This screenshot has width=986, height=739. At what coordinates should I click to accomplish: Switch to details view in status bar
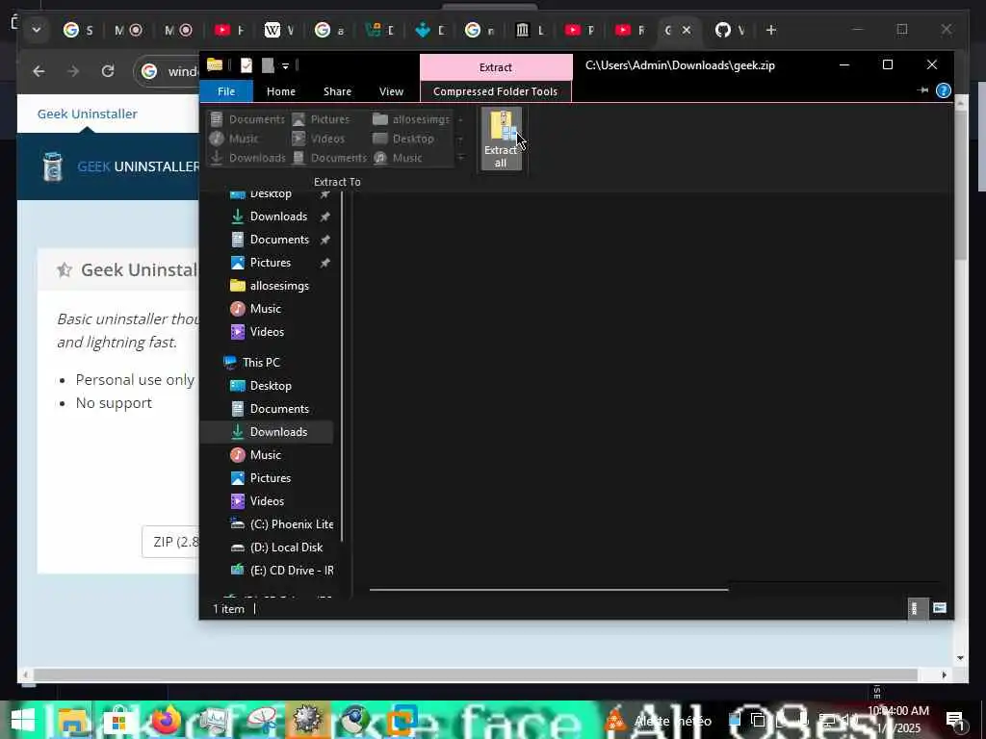coord(917,608)
